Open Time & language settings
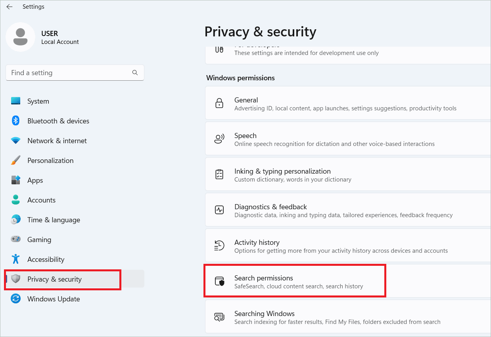 [54, 220]
